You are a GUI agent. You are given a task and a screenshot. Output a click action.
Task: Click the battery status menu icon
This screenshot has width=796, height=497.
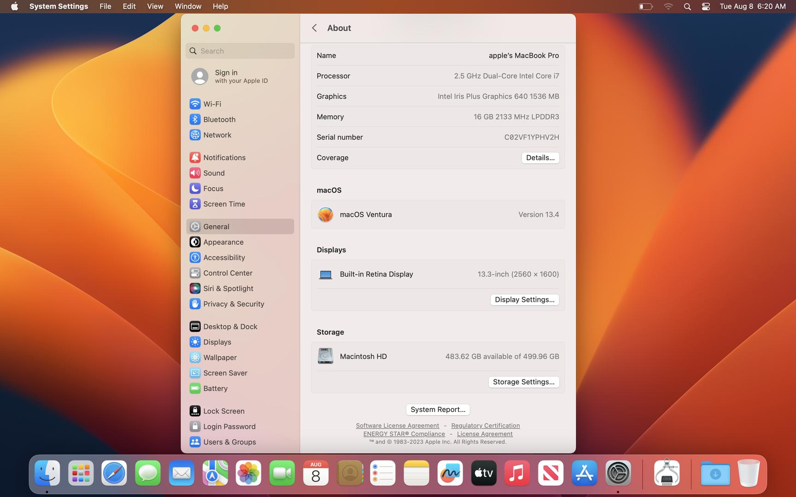coord(646,6)
